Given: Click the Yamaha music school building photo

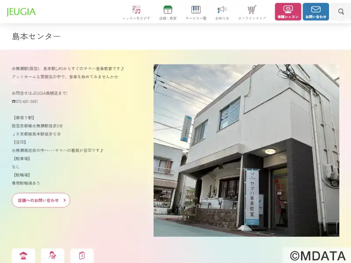Looking at the screenshot, I should (246, 150).
